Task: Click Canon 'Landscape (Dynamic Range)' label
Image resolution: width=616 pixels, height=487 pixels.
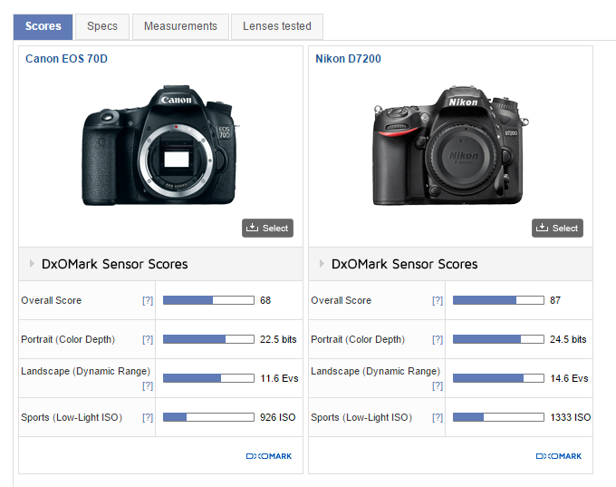Action: (x=86, y=371)
